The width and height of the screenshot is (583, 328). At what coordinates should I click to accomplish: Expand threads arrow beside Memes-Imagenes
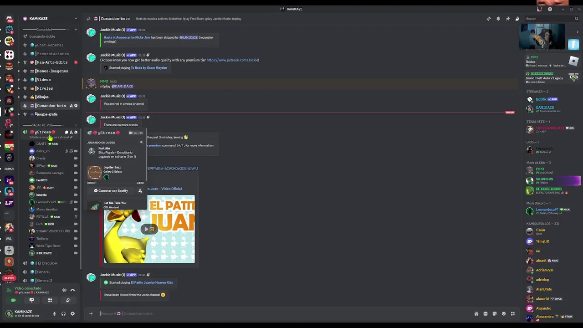[x=19, y=71]
